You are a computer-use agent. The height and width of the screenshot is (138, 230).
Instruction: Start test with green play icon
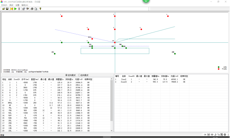[x=15, y=9]
